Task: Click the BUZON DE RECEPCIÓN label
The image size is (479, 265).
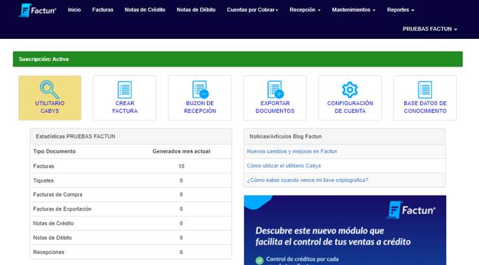Action: (200, 107)
